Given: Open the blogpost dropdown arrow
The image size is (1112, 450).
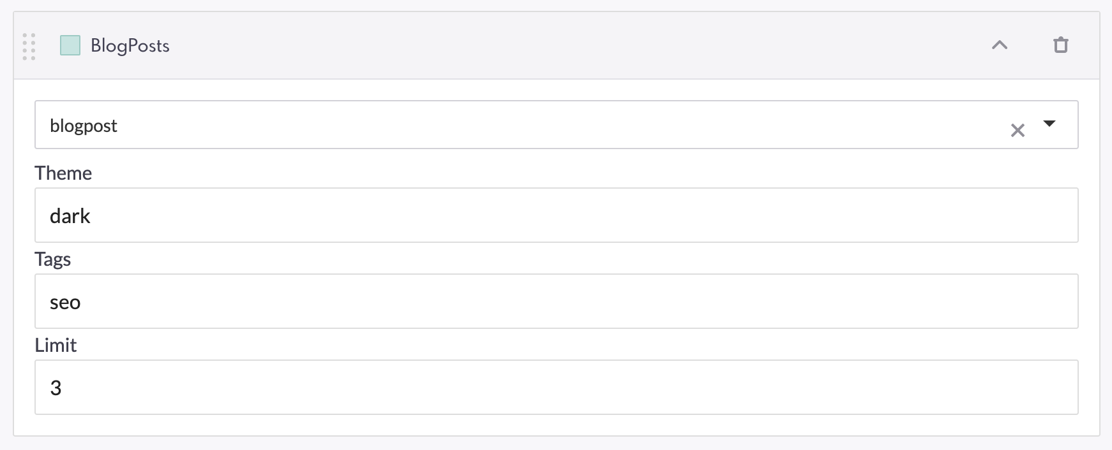Looking at the screenshot, I should click(1049, 124).
